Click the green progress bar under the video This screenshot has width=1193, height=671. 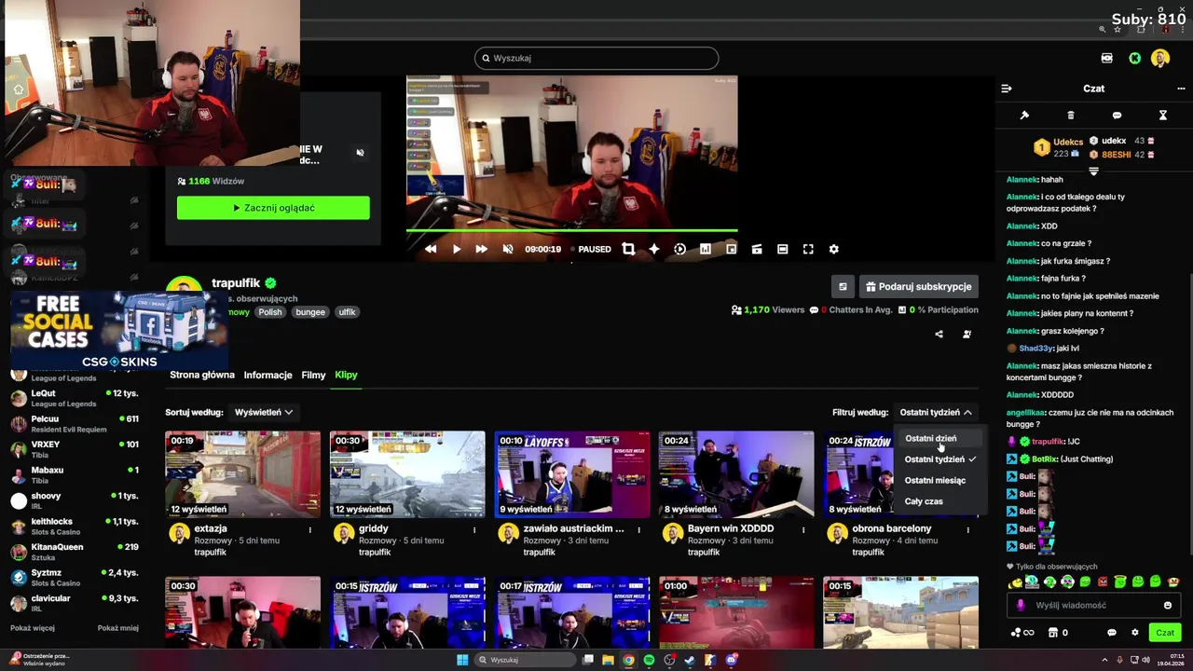(571, 230)
